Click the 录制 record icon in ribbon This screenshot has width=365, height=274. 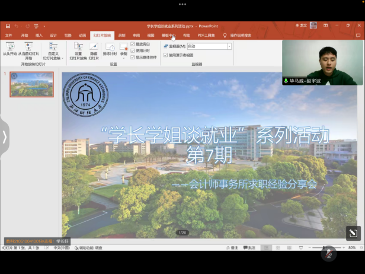click(x=124, y=47)
